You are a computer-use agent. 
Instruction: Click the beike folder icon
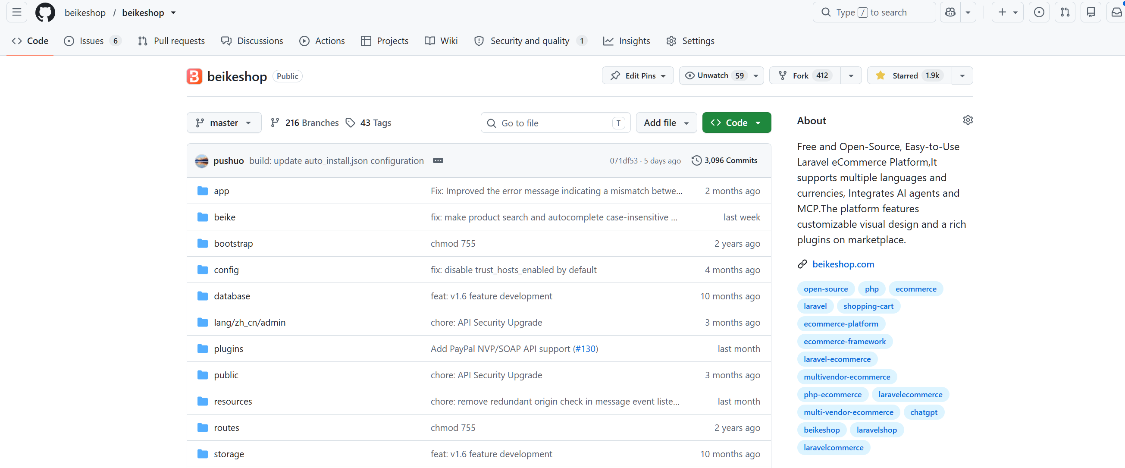(202, 217)
